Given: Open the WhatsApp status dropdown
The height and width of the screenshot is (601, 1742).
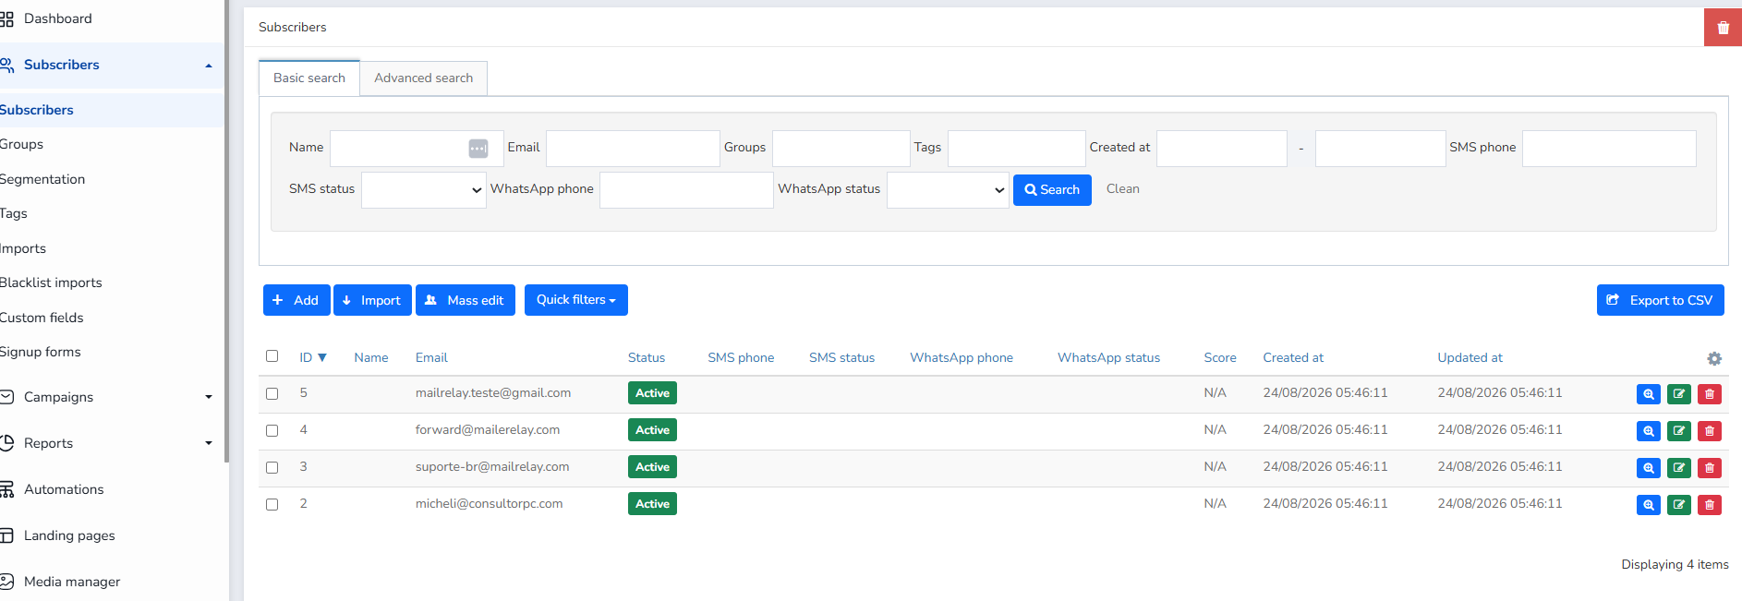Looking at the screenshot, I should tap(948, 190).
